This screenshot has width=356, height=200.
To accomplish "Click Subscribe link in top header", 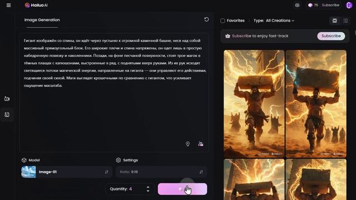I will (330, 5).
